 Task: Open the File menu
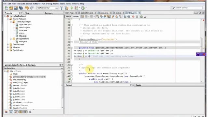point(5,4)
